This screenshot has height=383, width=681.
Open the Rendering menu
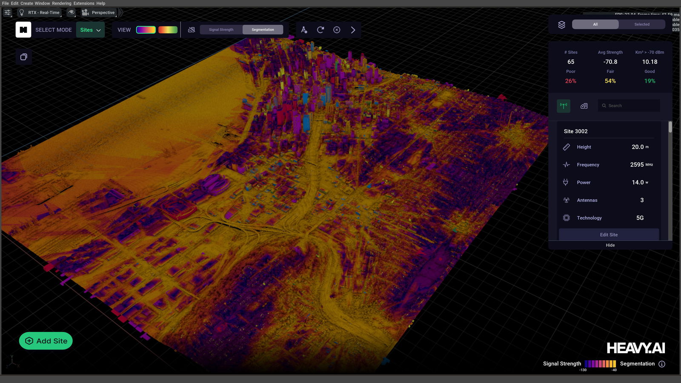point(62,3)
